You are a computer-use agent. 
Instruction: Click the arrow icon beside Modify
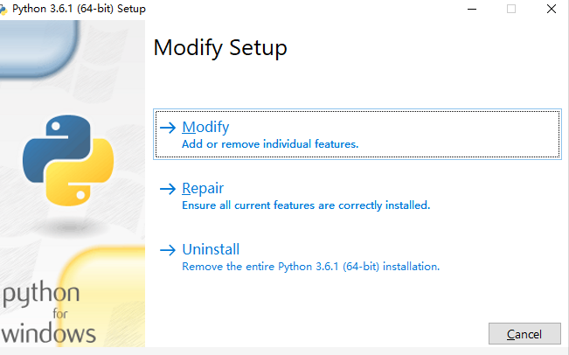click(168, 128)
